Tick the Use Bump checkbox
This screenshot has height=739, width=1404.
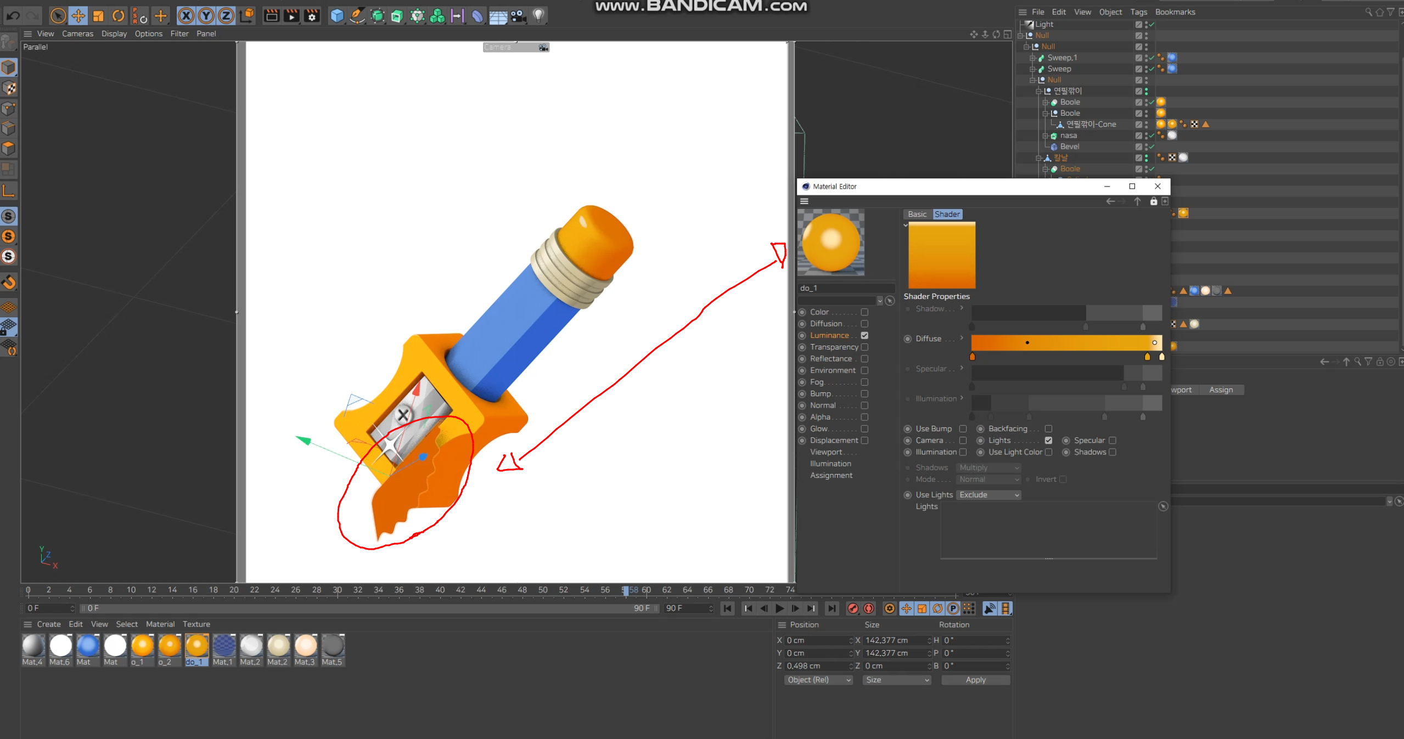[x=963, y=429]
